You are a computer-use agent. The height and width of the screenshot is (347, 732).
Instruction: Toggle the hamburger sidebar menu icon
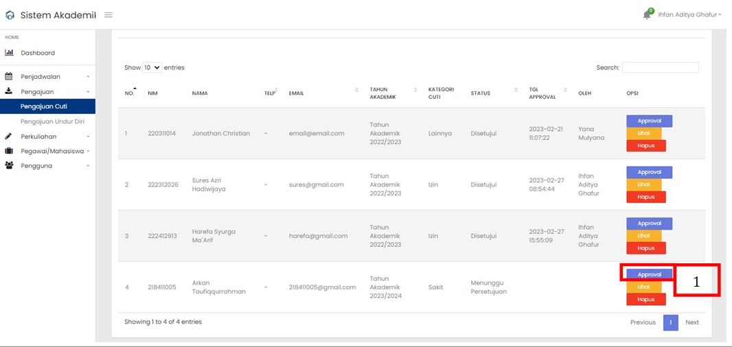pyautogui.click(x=108, y=15)
